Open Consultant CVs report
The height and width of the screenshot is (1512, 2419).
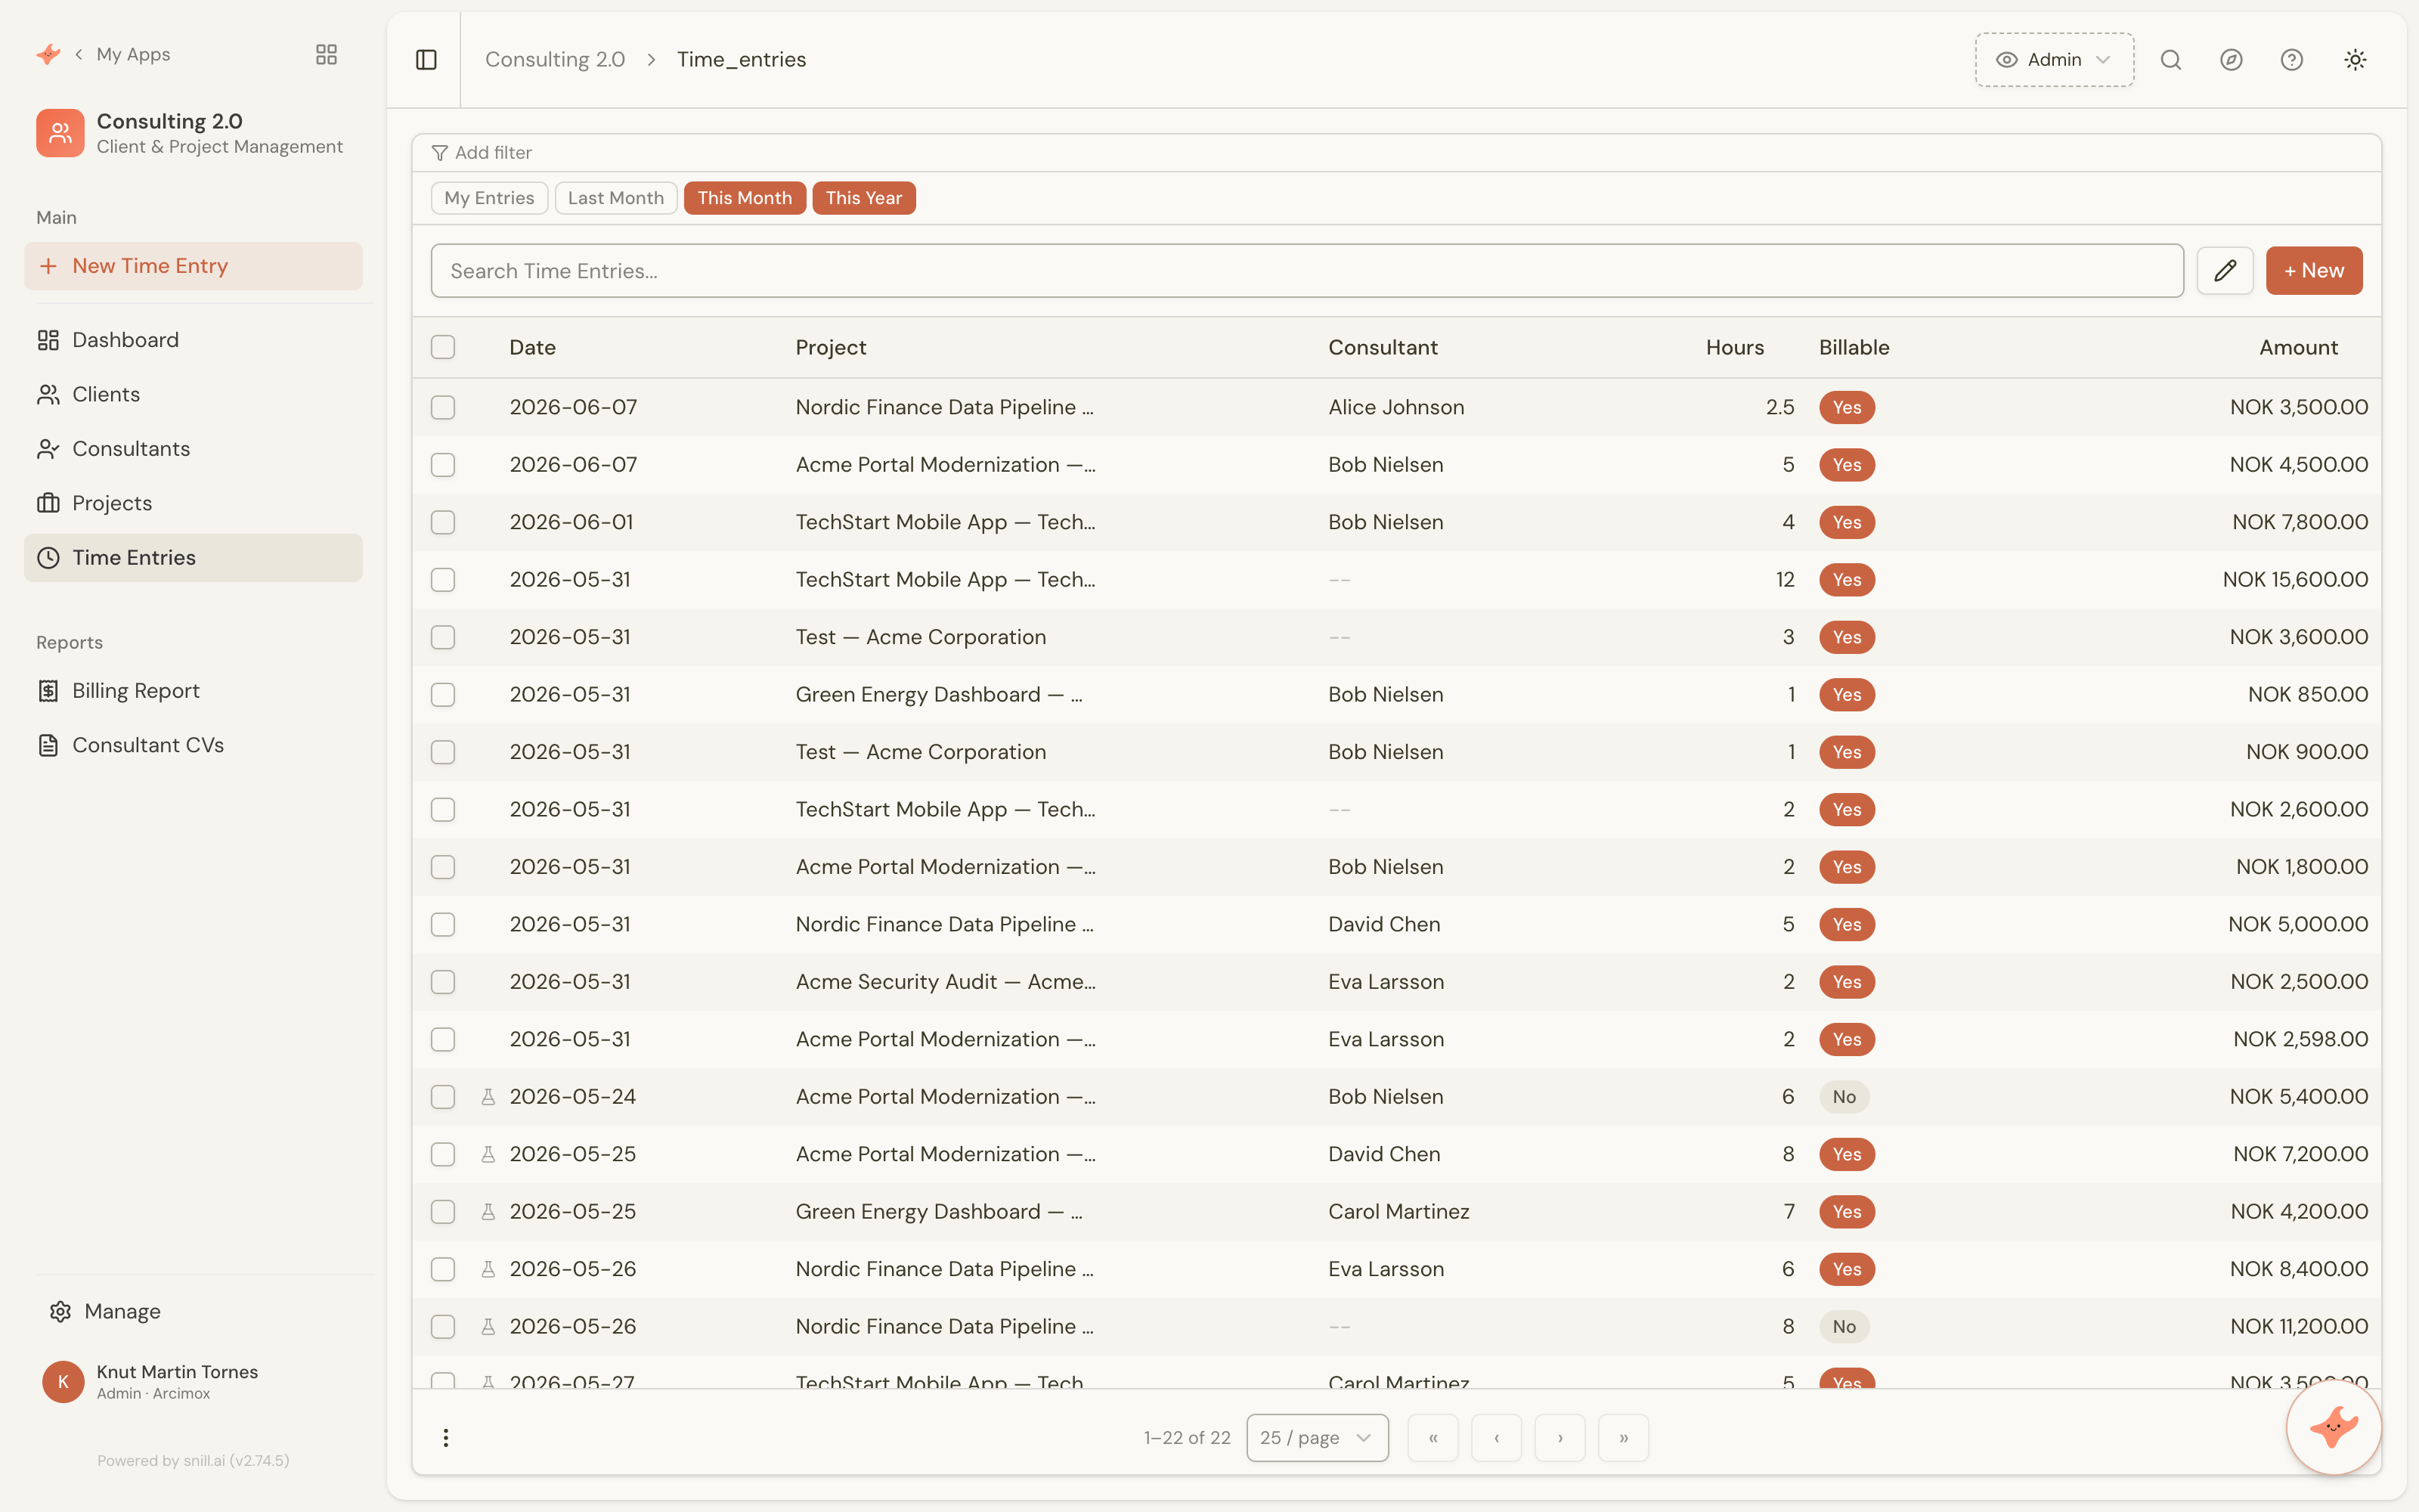[x=193, y=745]
